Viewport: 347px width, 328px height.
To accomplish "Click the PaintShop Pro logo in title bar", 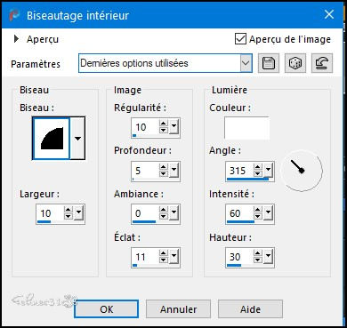I will (13, 15).
